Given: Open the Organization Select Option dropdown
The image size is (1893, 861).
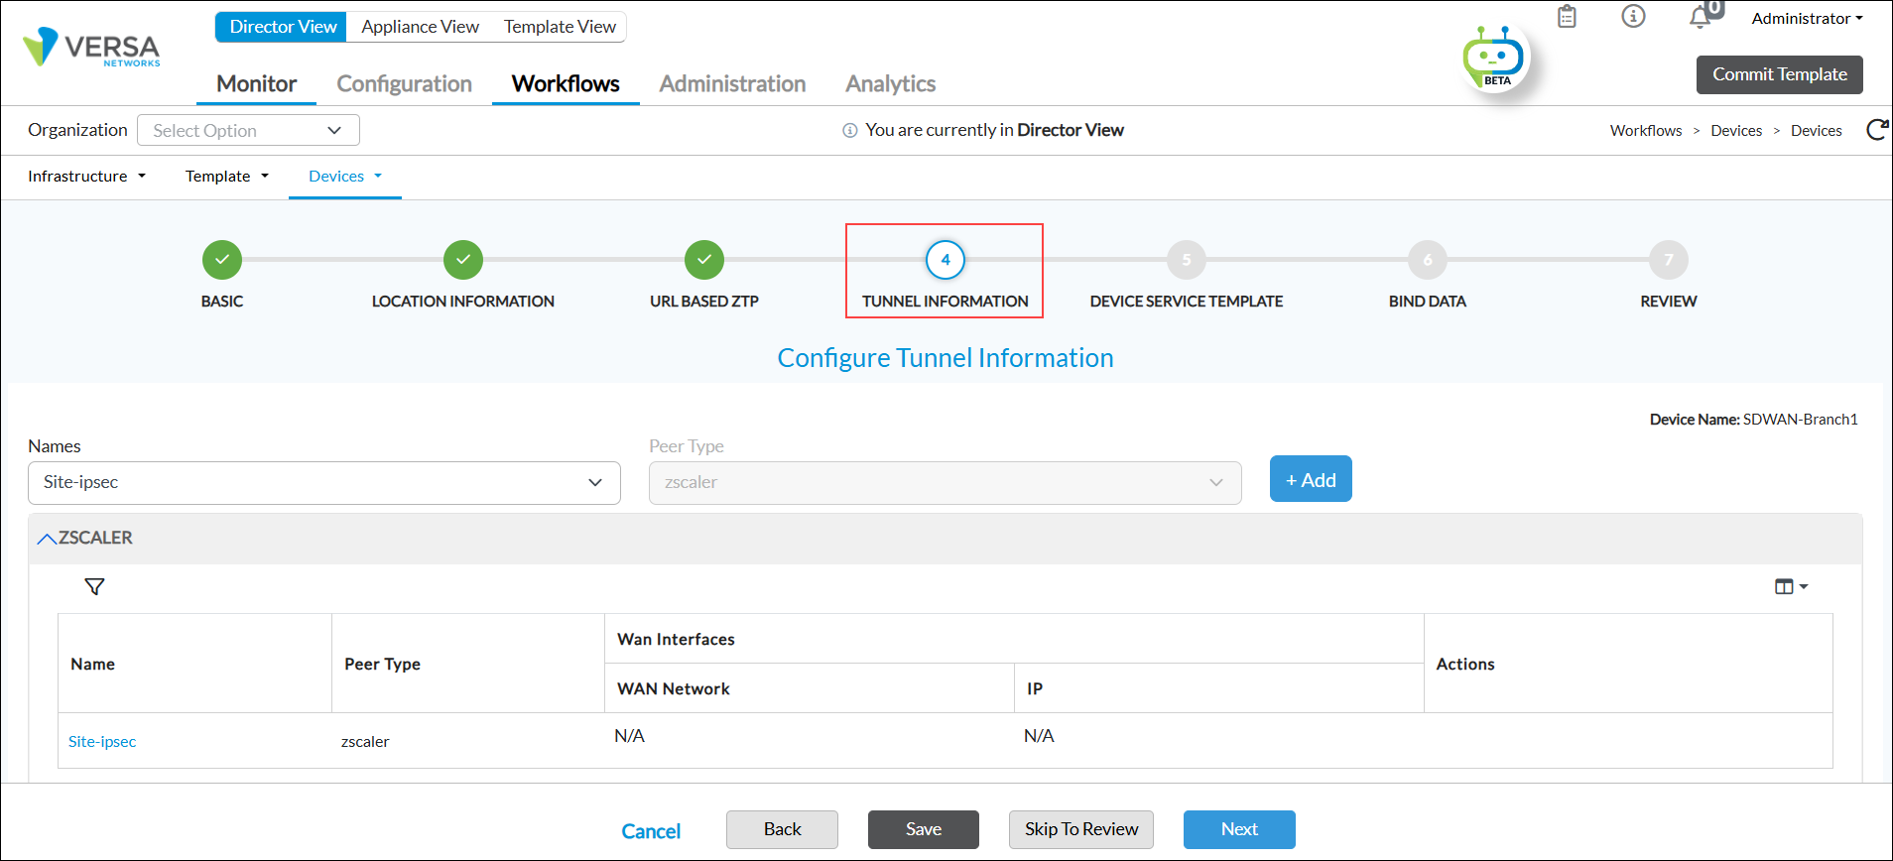Looking at the screenshot, I should coord(248,131).
